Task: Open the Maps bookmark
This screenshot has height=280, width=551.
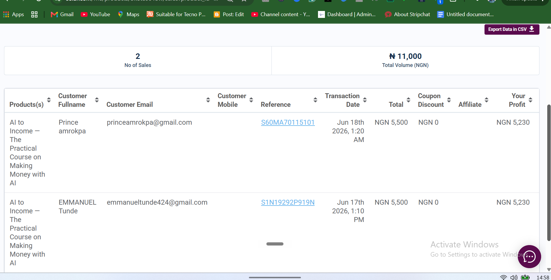Action: (x=129, y=14)
